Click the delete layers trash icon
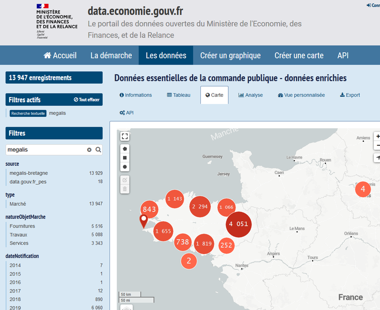This screenshot has height=310, width=380. 125,189
